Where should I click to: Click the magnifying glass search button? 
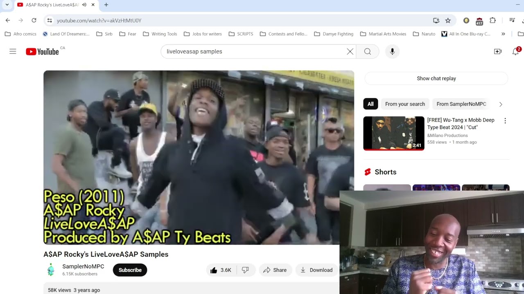tap(368, 51)
